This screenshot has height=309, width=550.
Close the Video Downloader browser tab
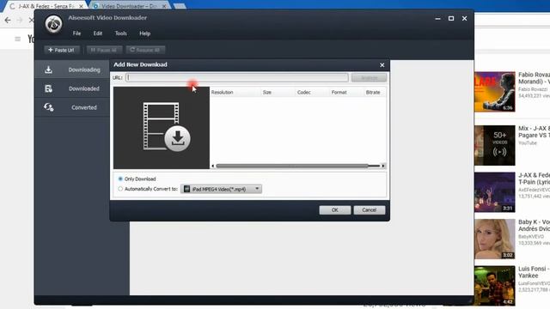coord(164,6)
